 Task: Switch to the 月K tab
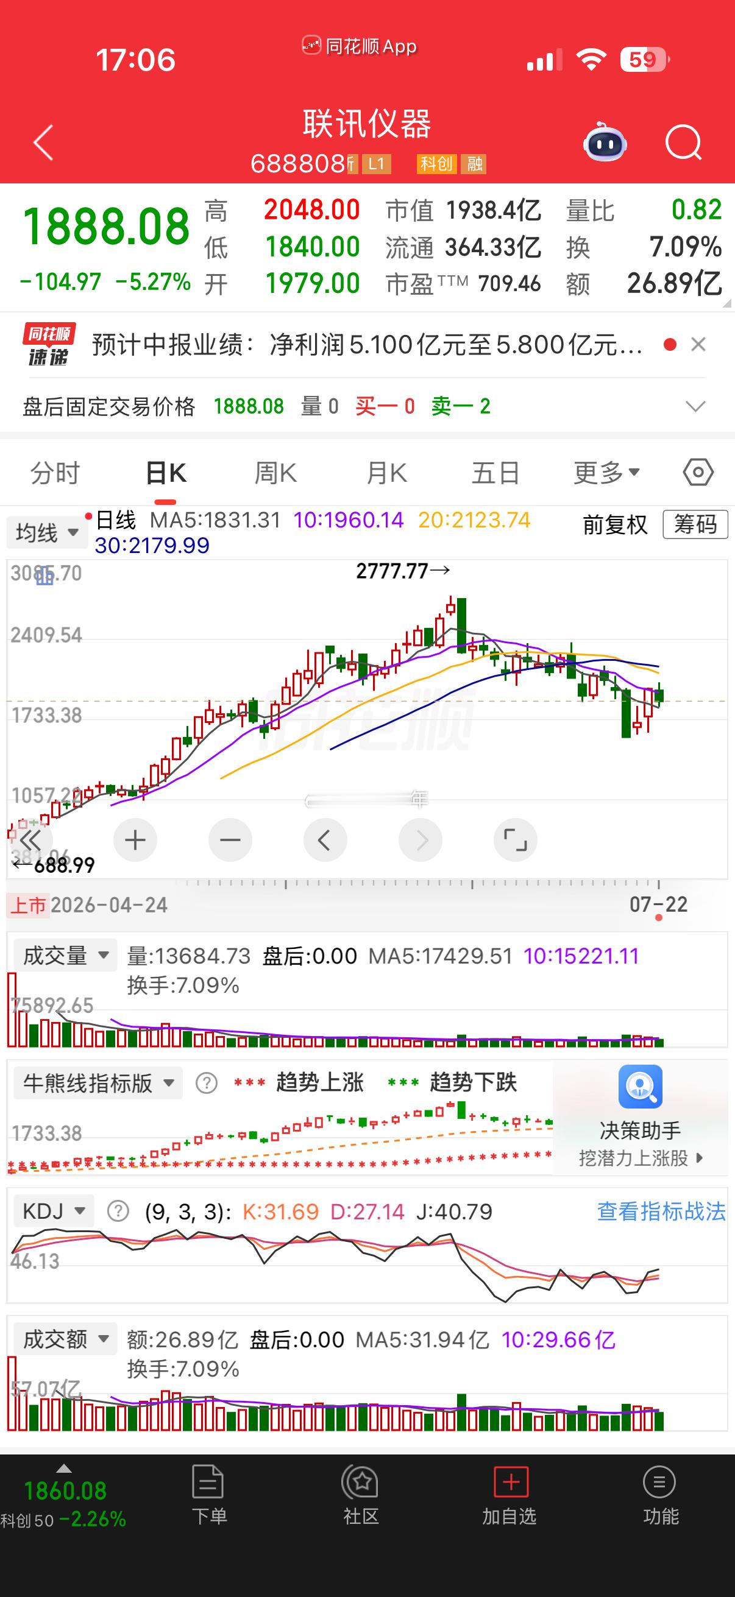[x=386, y=473]
